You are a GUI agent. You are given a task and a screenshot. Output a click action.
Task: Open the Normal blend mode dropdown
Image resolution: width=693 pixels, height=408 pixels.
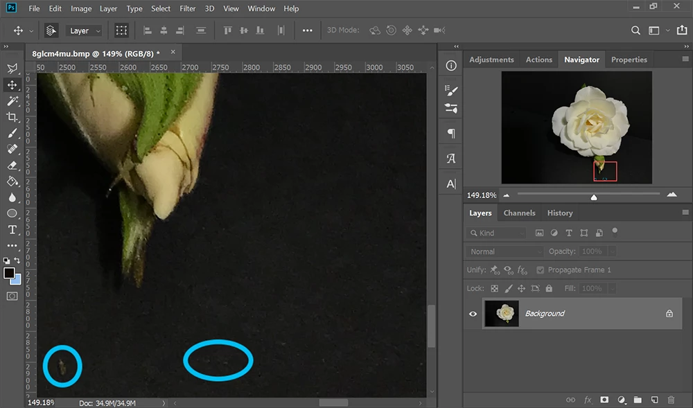505,251
